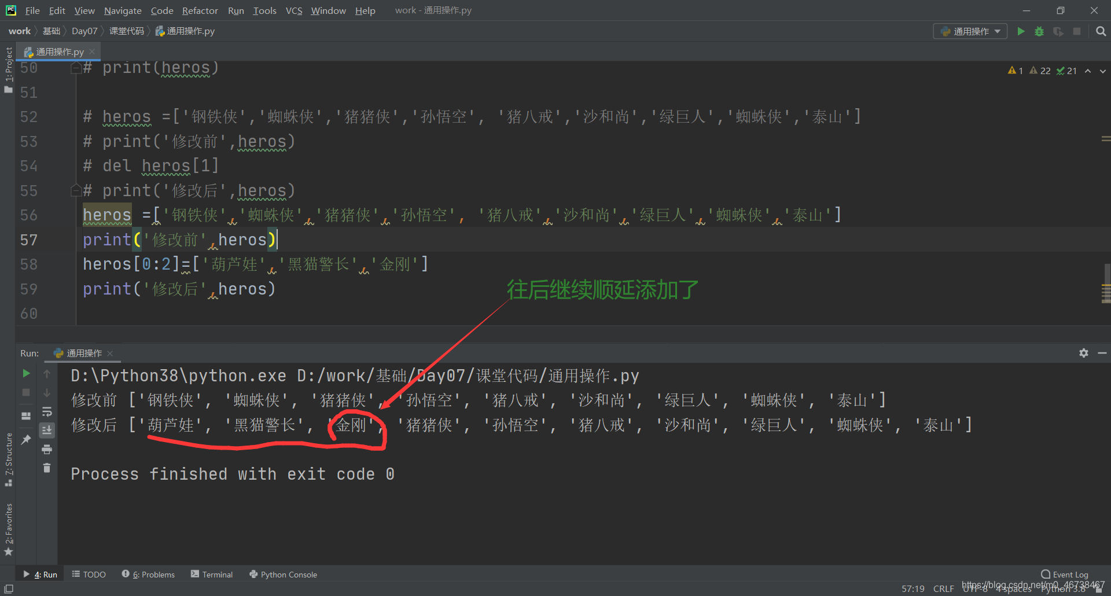
Task: Open the Navigate menu
Action: pyautogui.click(x=123, y=10)
